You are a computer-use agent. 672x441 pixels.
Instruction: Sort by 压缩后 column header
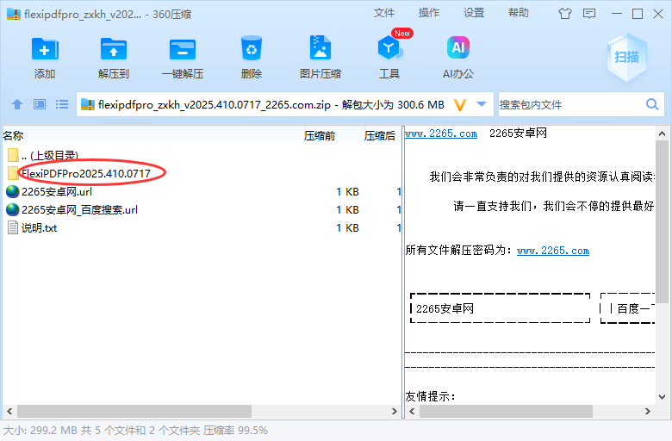click(x=380, y=136)
